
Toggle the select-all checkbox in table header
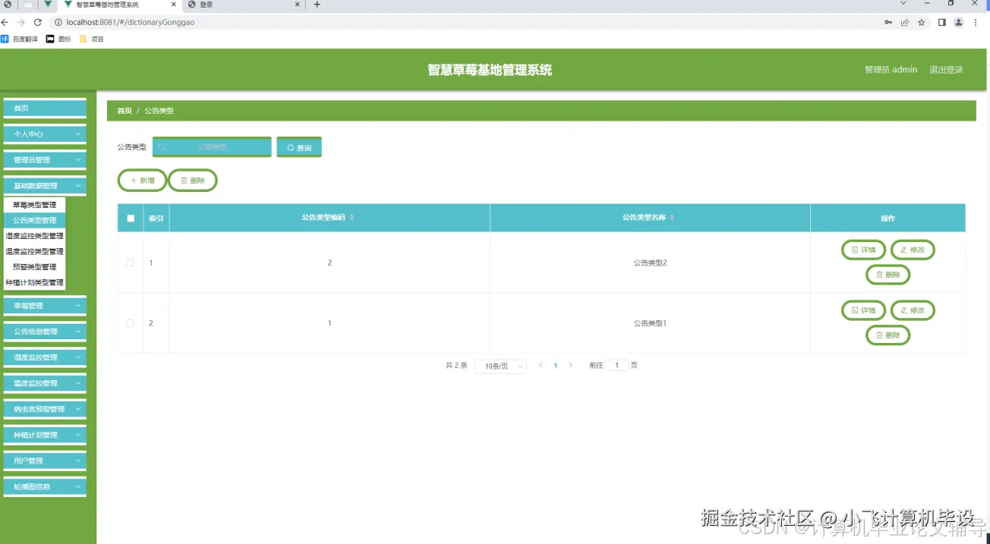tap(130, 218)
